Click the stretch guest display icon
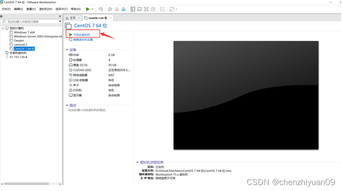Screen dimensions: 342x191 pyautogui.click(x=171, y=9)
